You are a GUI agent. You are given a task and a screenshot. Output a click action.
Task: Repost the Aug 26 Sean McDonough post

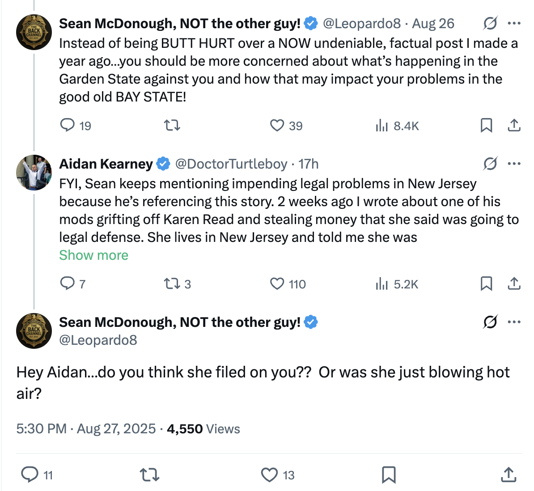(172, 125)
